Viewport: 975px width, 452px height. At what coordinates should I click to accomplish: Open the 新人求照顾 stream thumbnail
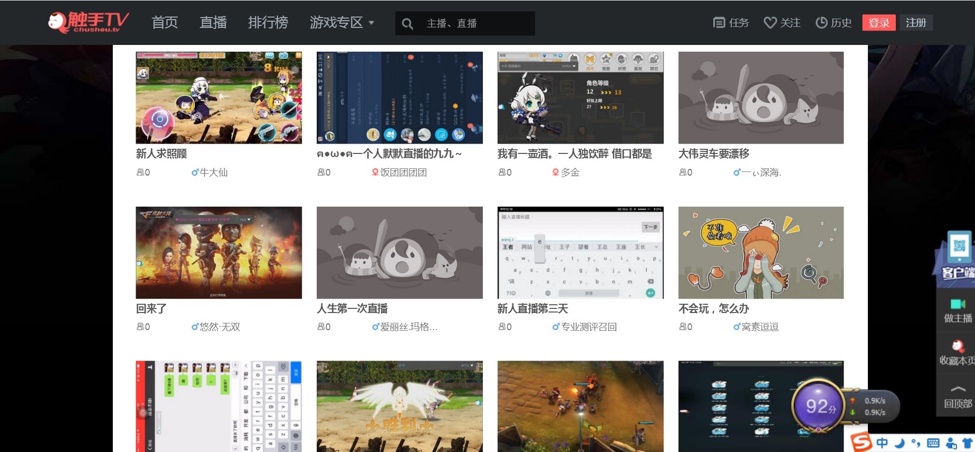pyautogui.click(x=219, y=98)
